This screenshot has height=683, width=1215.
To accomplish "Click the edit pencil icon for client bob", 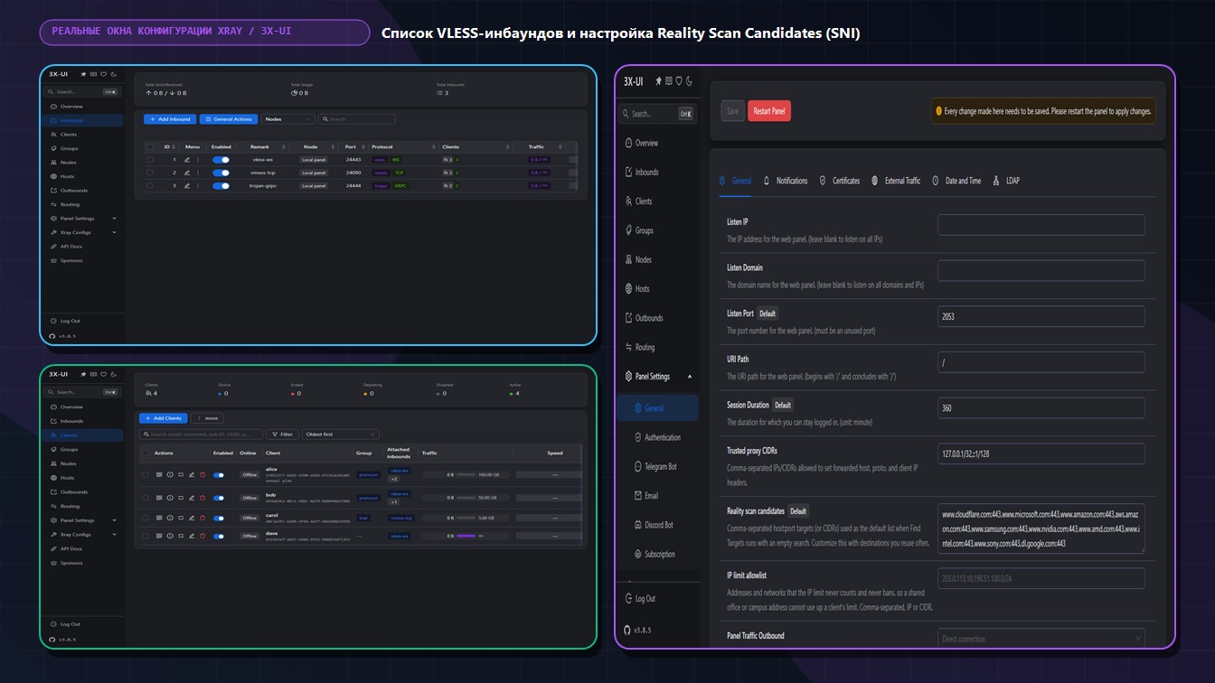I will click(191, 498).
